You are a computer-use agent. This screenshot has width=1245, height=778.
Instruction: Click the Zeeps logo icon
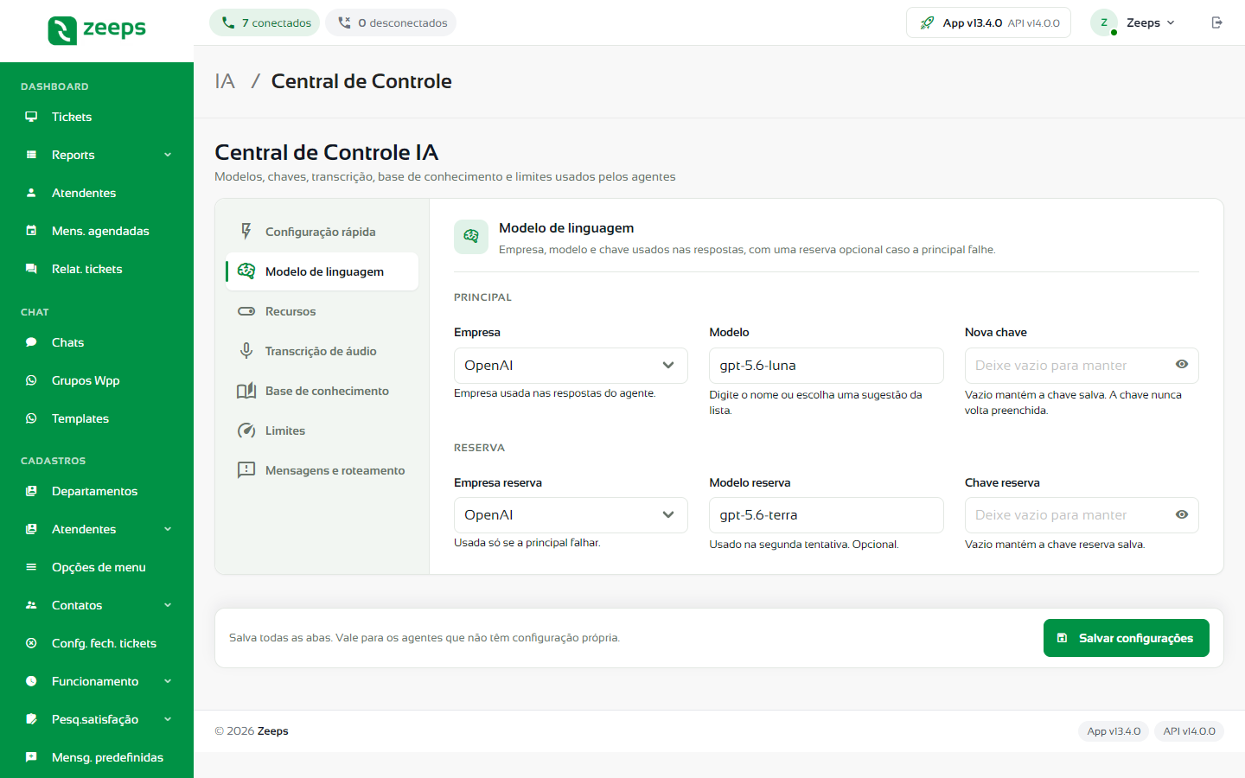click(62, 30)
